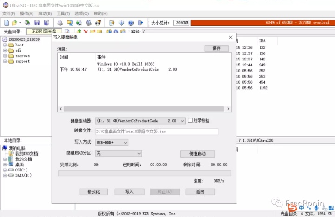Open the 启动(B) menu

click(45, 13)
